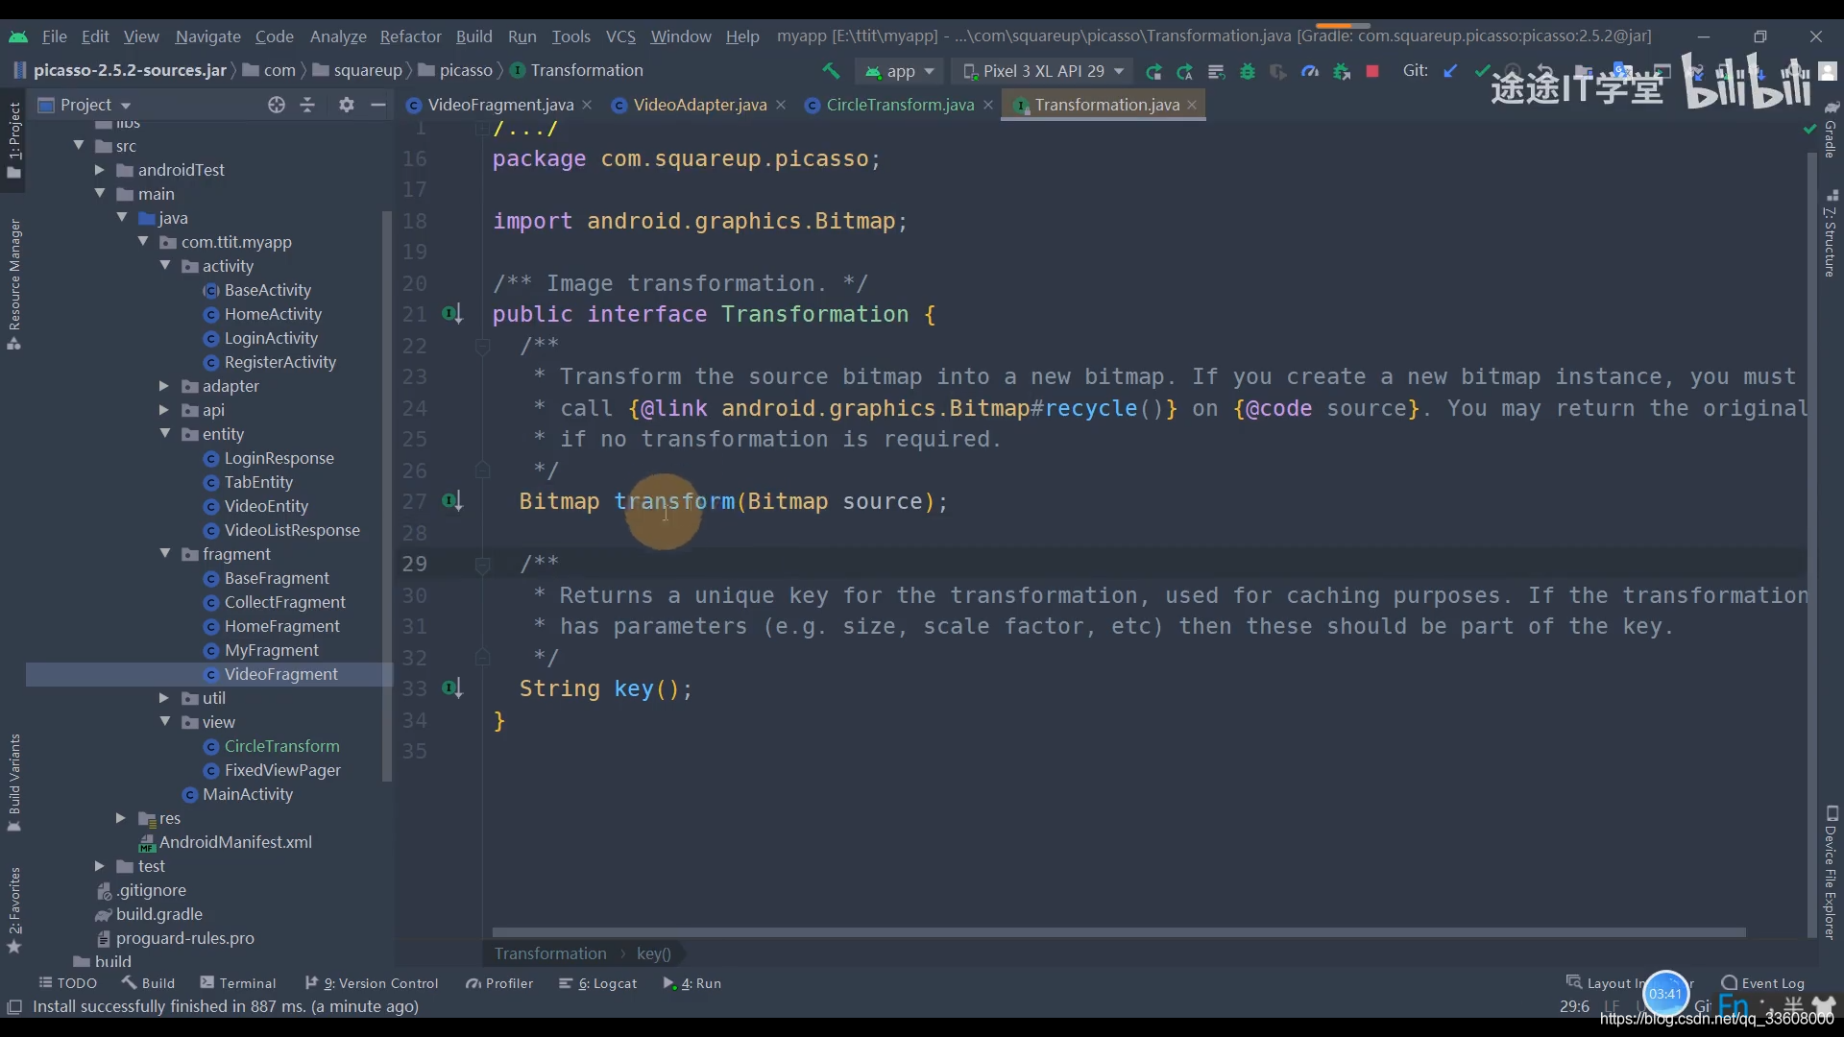This screenshot has height=1037, width=1844.
Task: Click the Make Project hammer icon
Action: [831, 71]
